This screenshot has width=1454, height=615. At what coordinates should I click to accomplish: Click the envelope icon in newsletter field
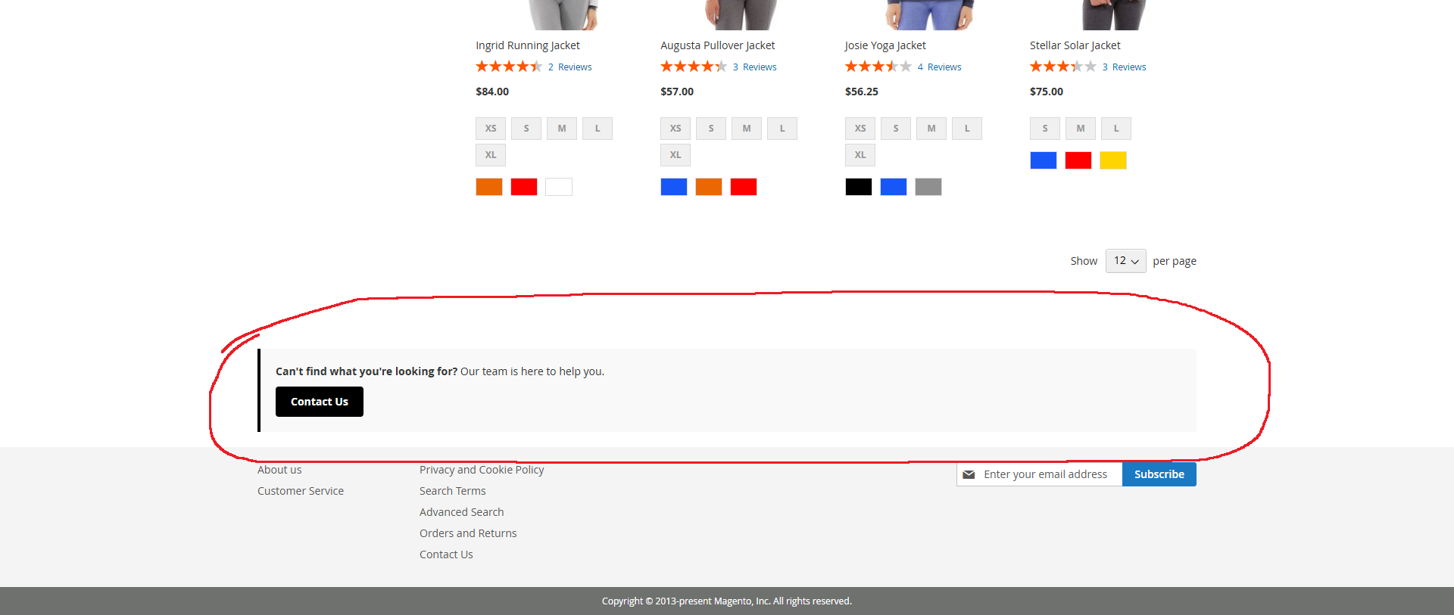pos(969,474)
